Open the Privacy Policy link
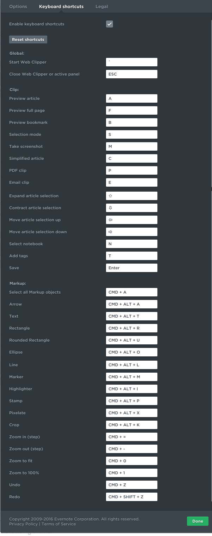The image size is (212, 536). 23,524
